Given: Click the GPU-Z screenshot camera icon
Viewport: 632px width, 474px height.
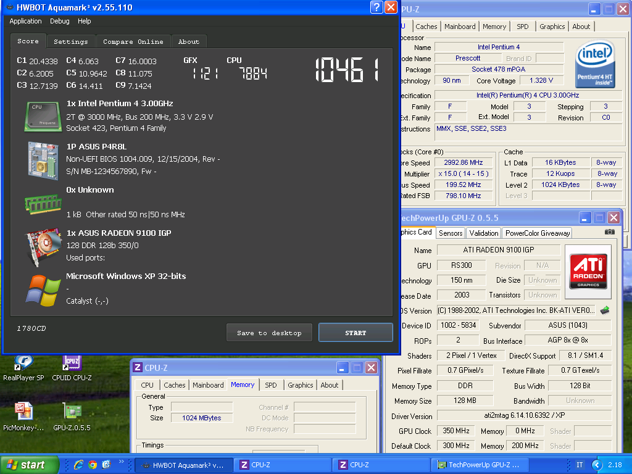Looking at the screenshot, I should (609, 232).
